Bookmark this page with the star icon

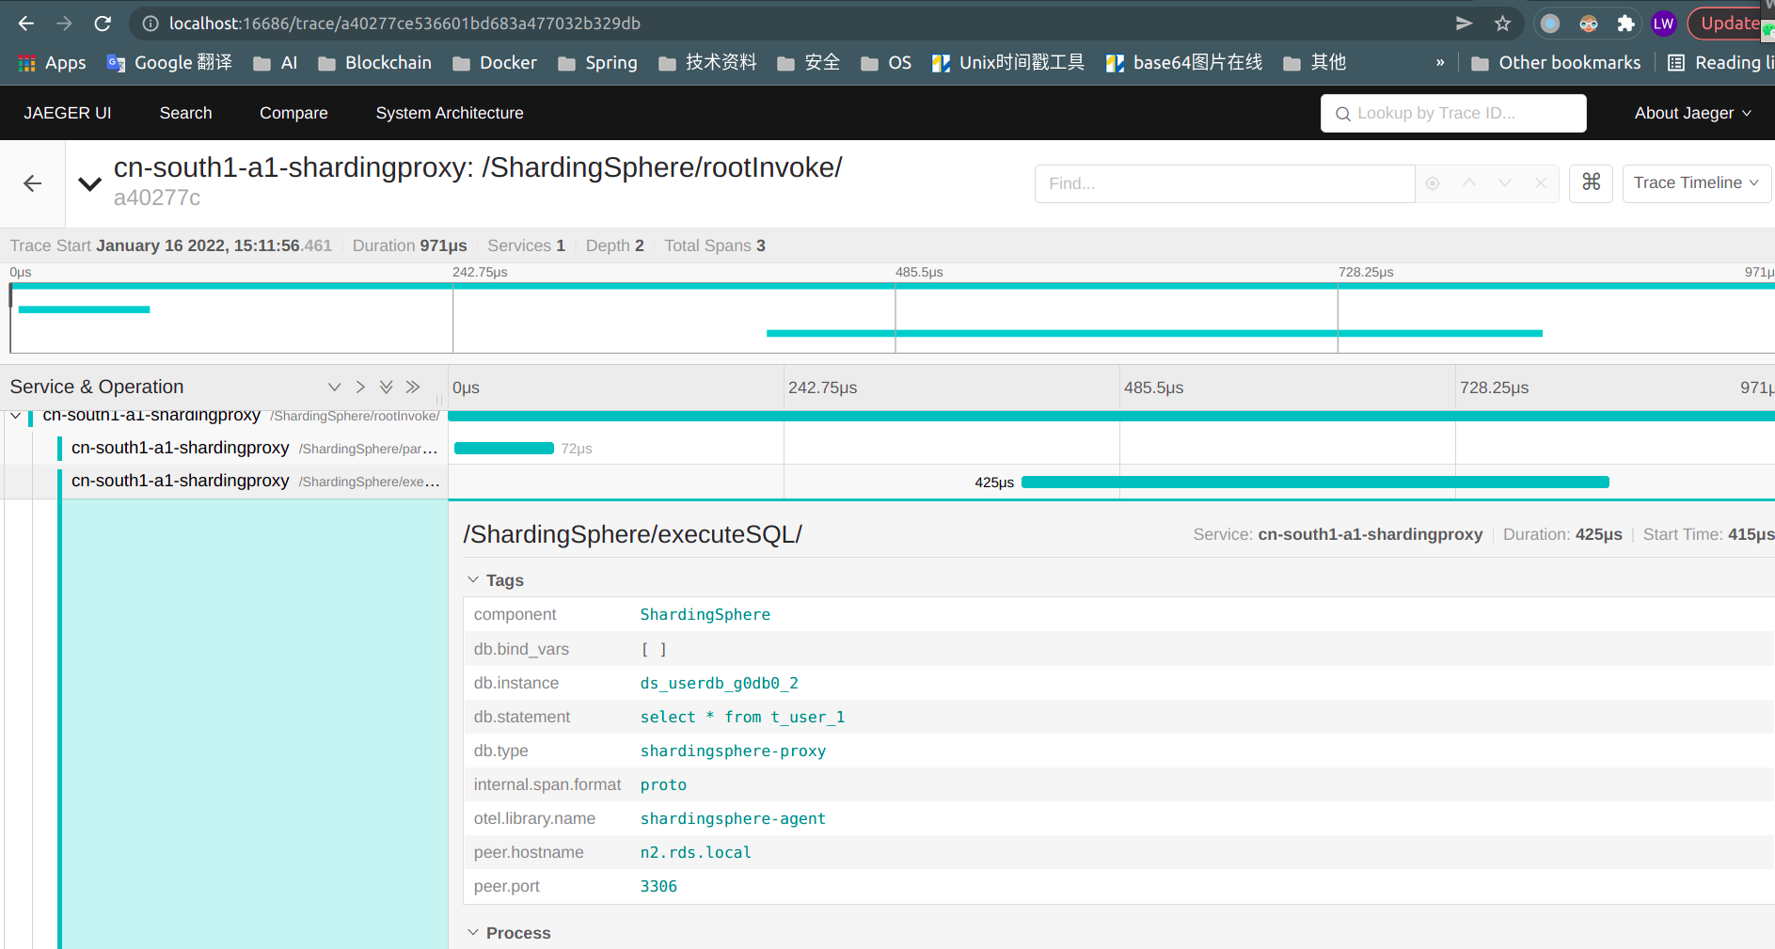click(1502, 24)
